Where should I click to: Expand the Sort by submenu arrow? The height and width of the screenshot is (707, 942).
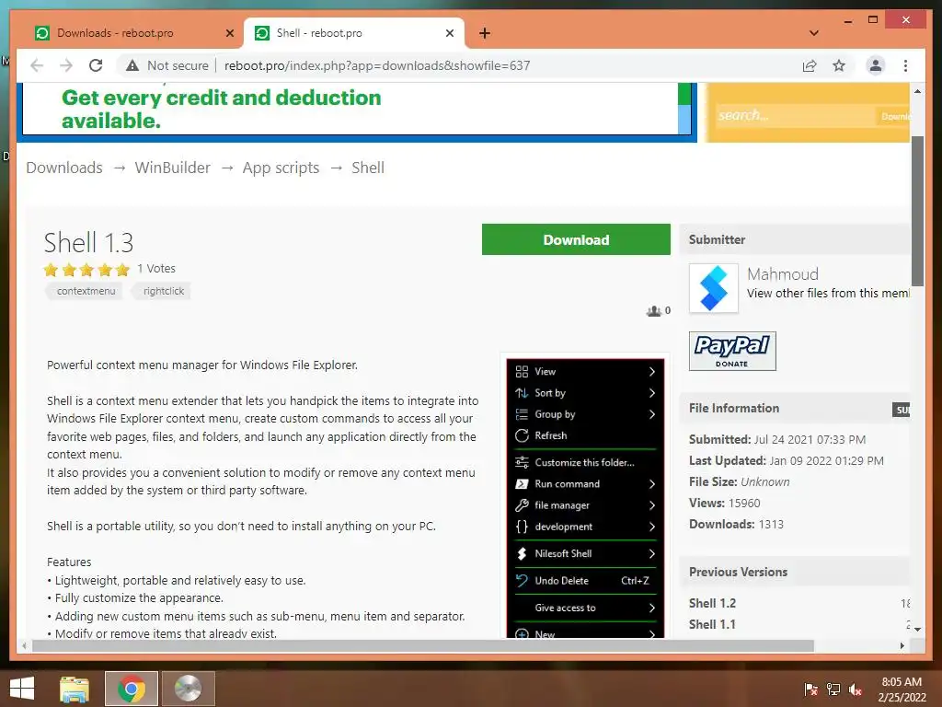(x=652, y=393)
